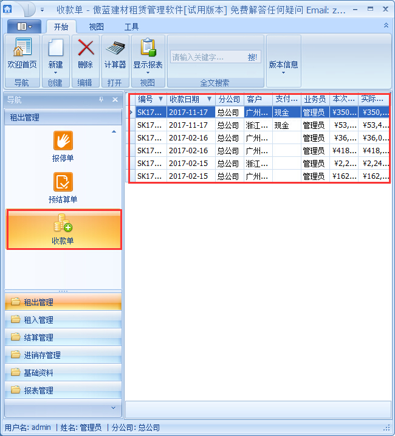The height and width of the screenshot is (436, 395).
Task: Open the 报停单 hand icon in navigation
Action: point(63,140)
